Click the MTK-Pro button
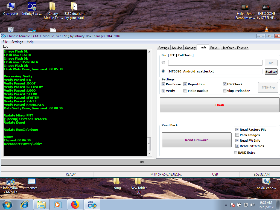The height and width of the screenshot is (210, 280). click(x=268, y=87)
